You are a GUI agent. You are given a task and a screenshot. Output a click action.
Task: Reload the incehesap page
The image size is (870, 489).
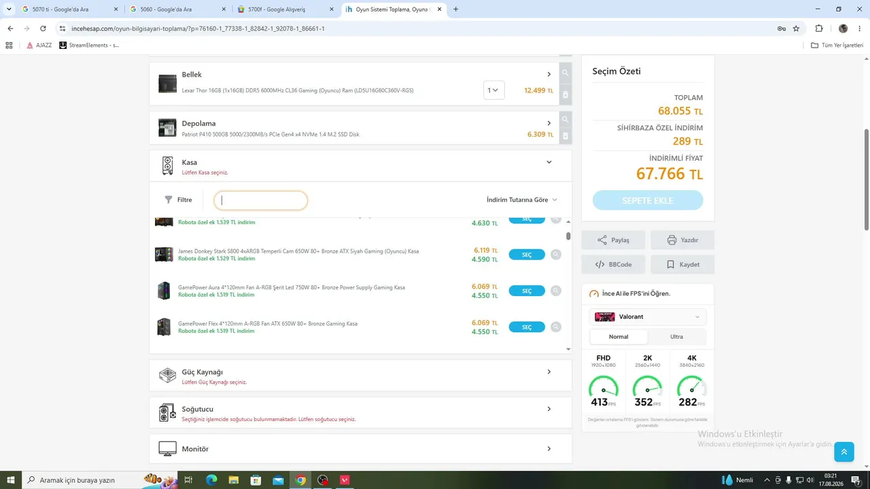43,29
